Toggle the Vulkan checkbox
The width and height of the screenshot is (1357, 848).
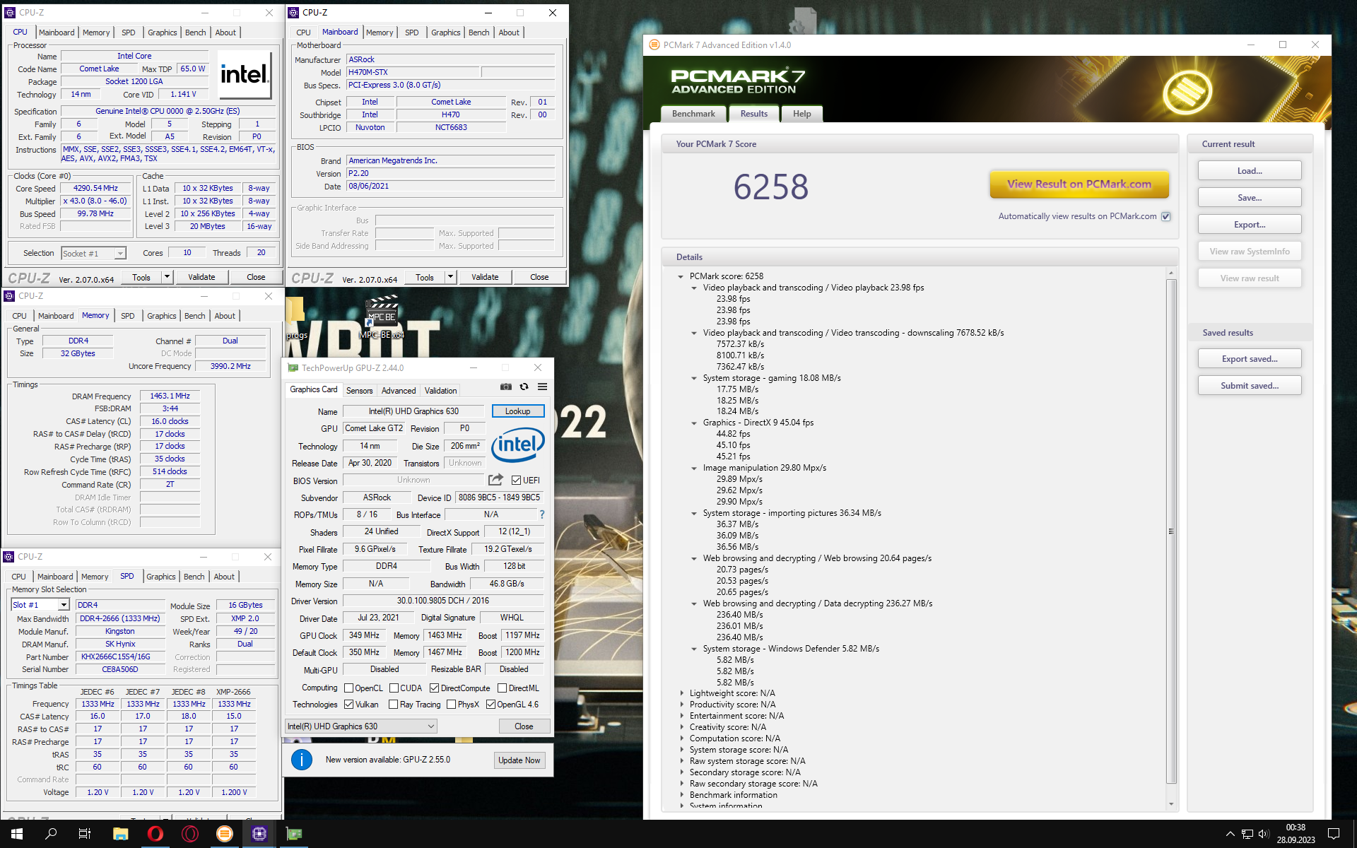coord(348,705)
